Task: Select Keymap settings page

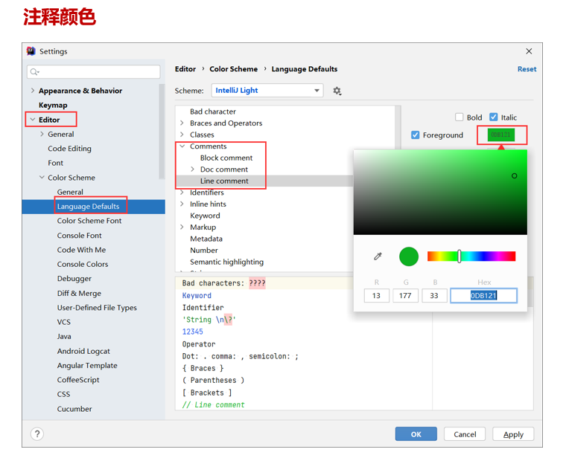Action: [x=53, y=105]
